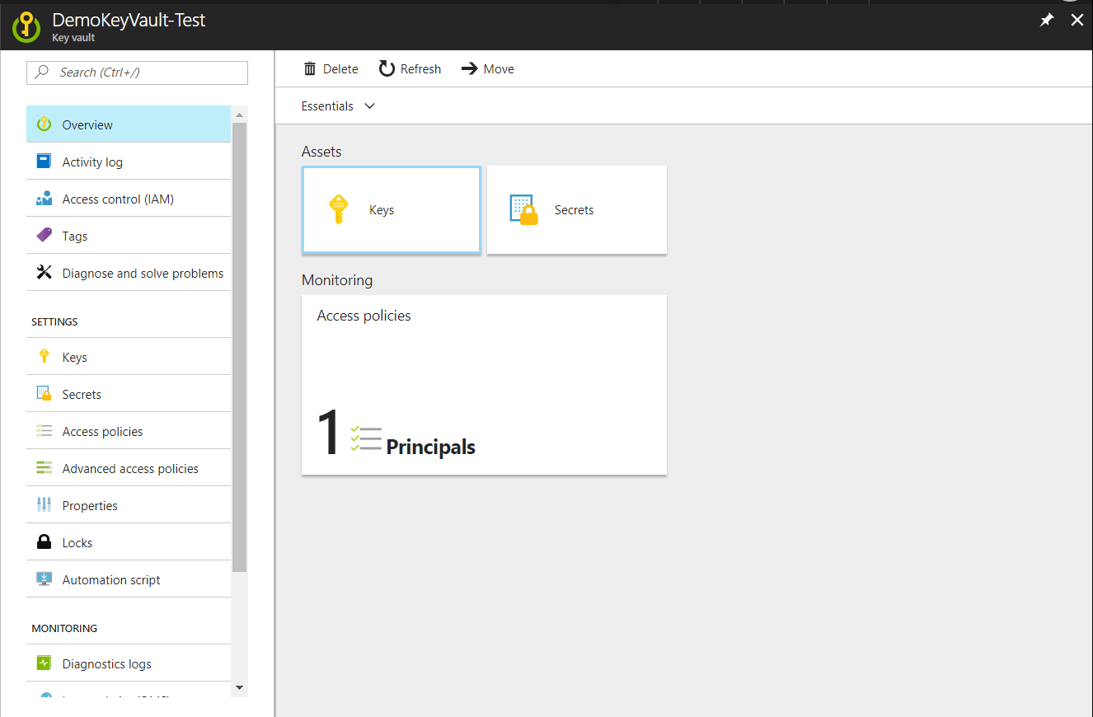Click the Delete toolbar label

tap(340, 69)
